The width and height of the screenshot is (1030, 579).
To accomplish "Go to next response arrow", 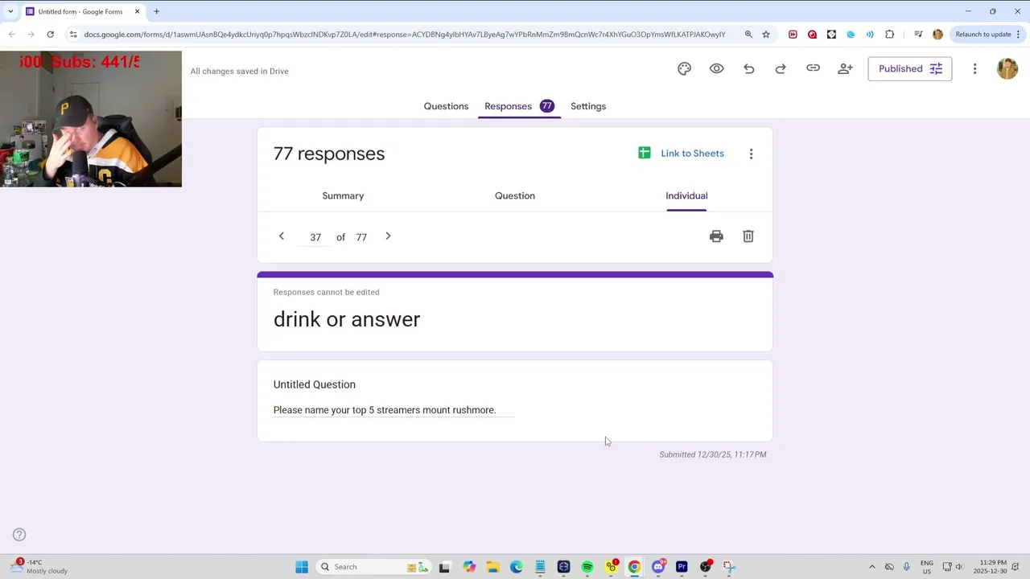I will pyautogui.click(x=388, y=236).
